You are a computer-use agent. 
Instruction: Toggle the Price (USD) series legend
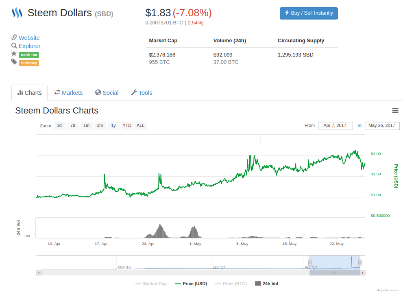[191, 284]
